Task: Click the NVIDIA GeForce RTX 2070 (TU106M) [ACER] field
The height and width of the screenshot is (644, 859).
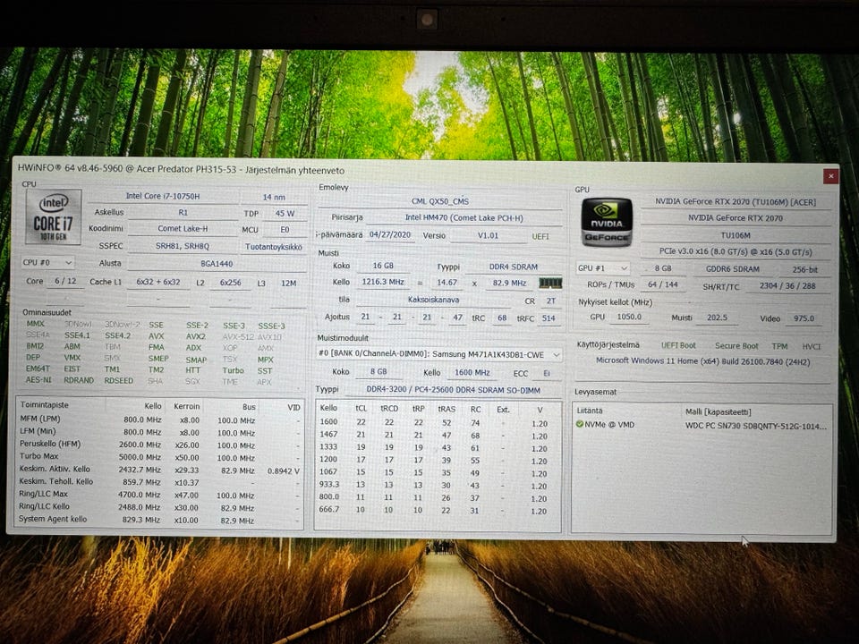Action: coord(736,201)
